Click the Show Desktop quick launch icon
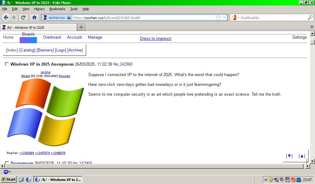Screen dimensions: 315x184 [x=21, y=180]
